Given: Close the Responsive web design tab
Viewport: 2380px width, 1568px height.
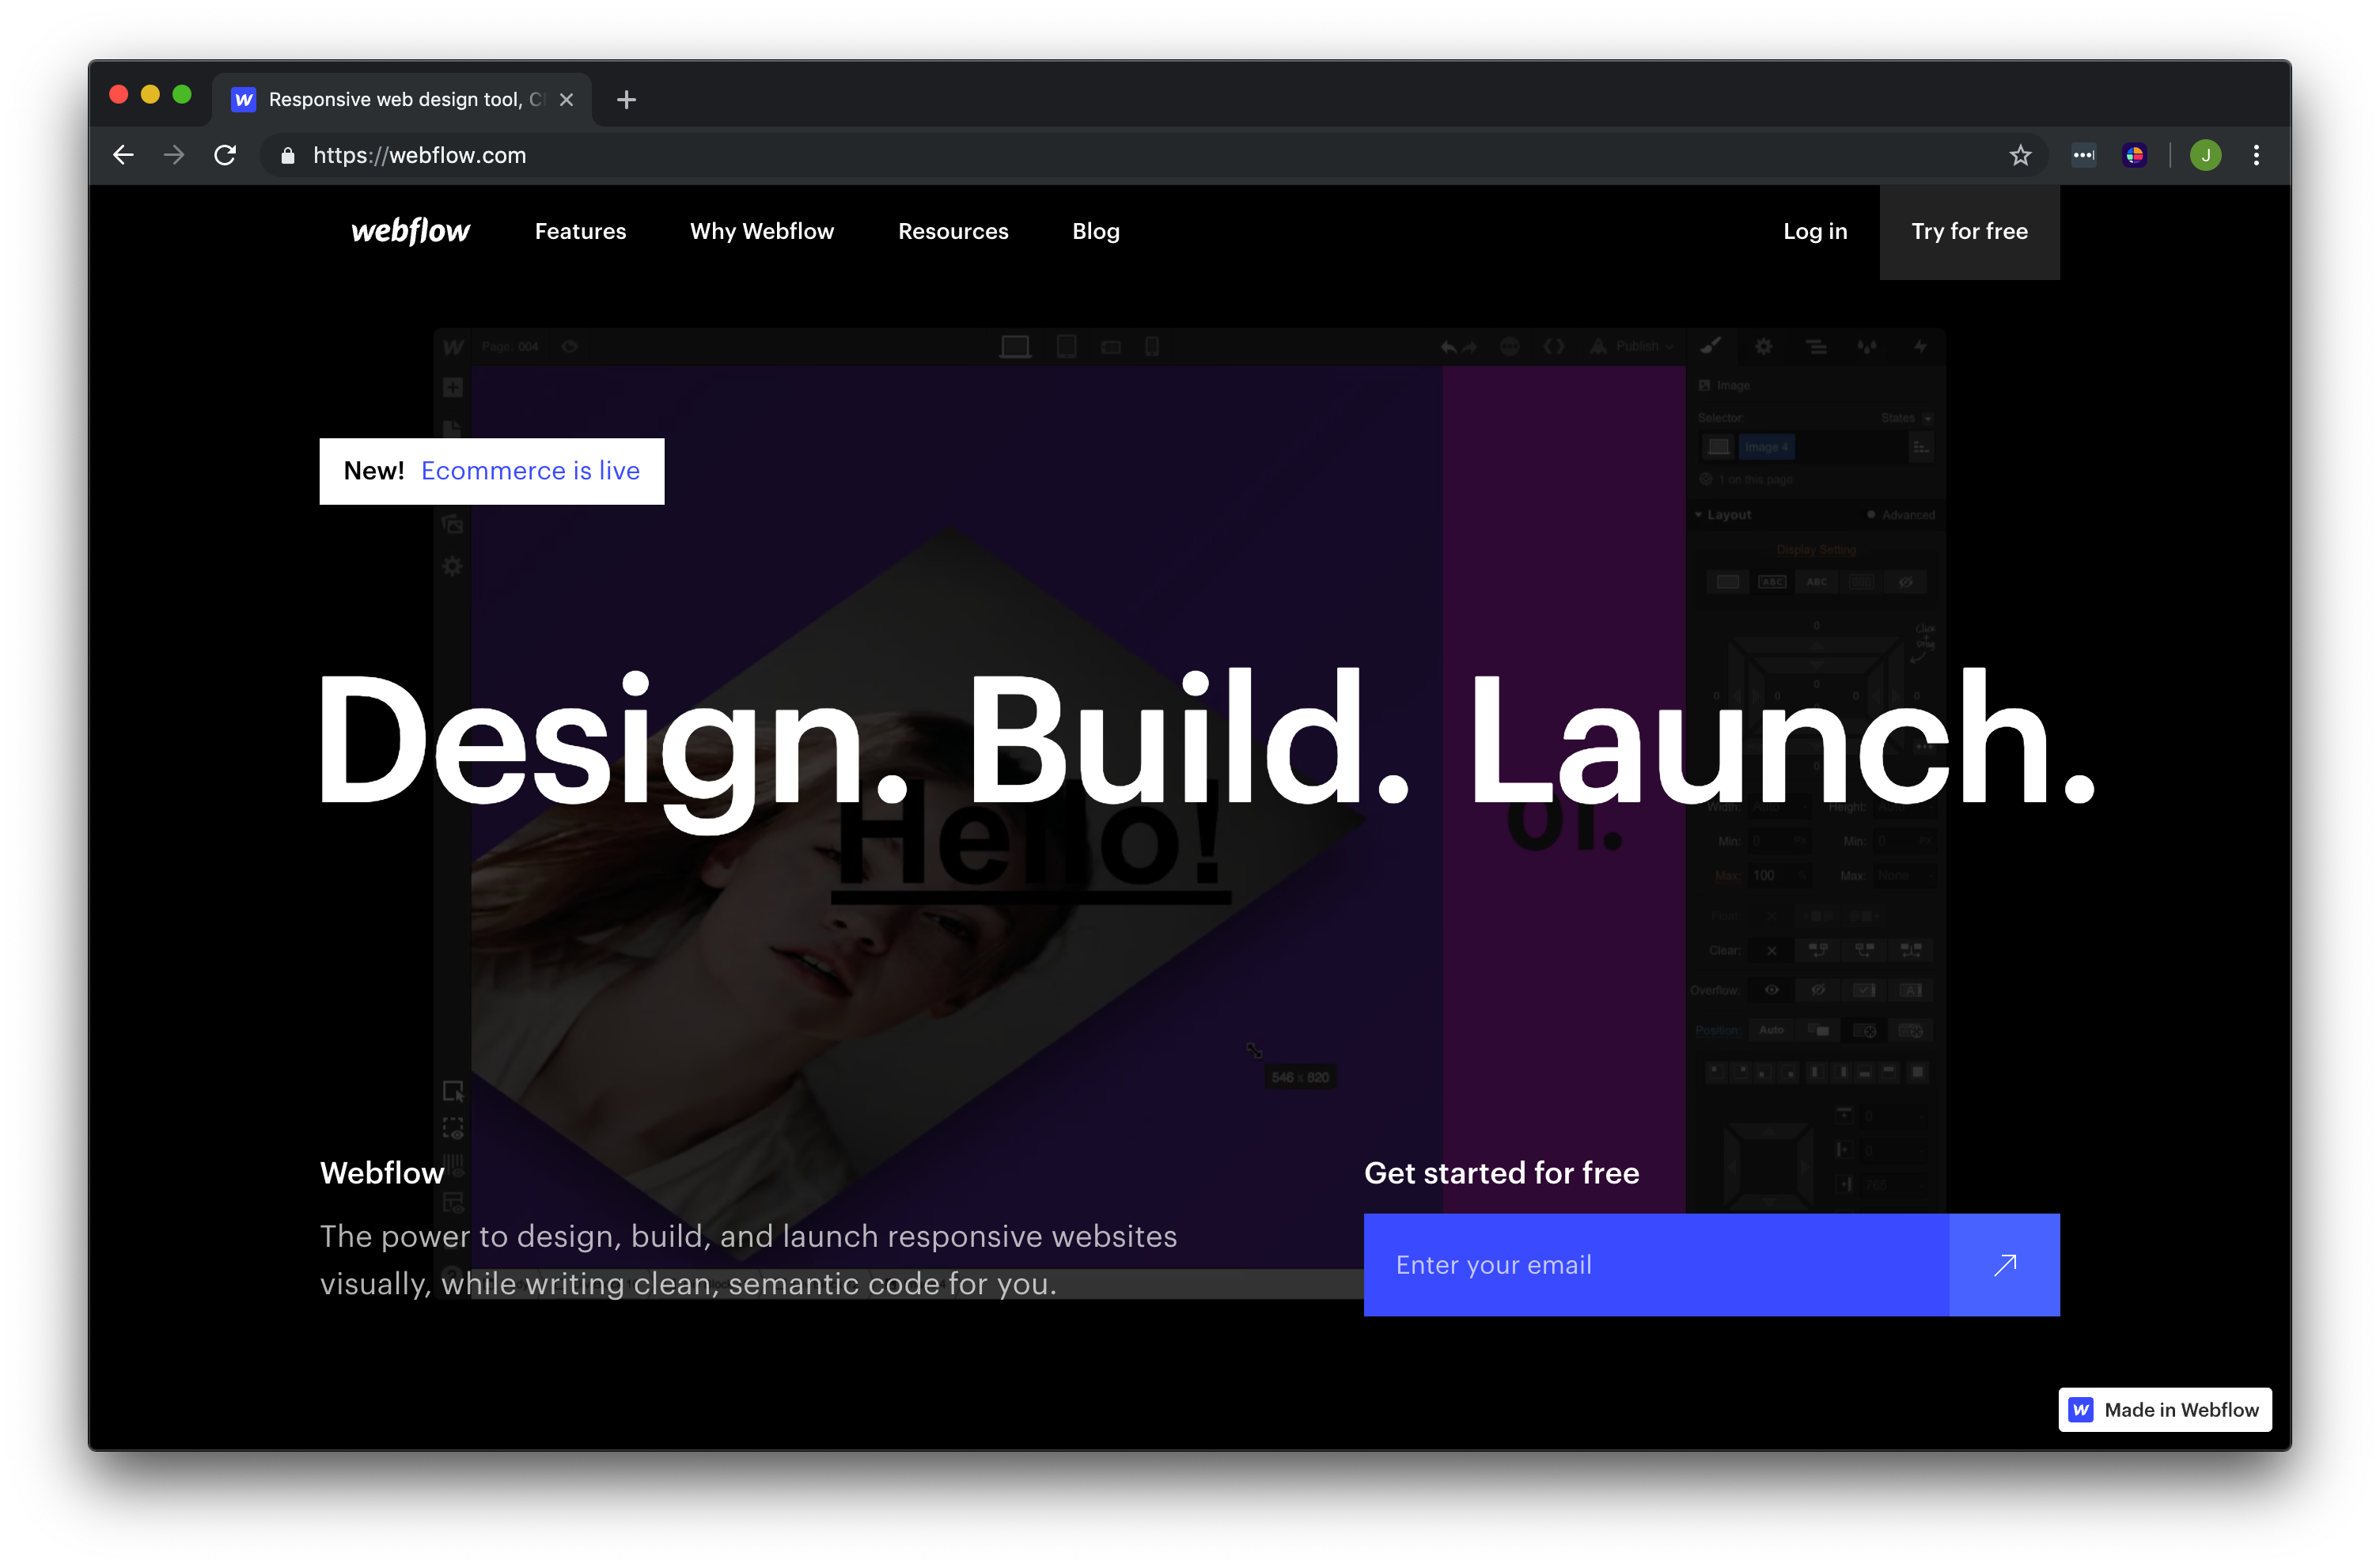Looking at the screenshot, I should [566, 100].
